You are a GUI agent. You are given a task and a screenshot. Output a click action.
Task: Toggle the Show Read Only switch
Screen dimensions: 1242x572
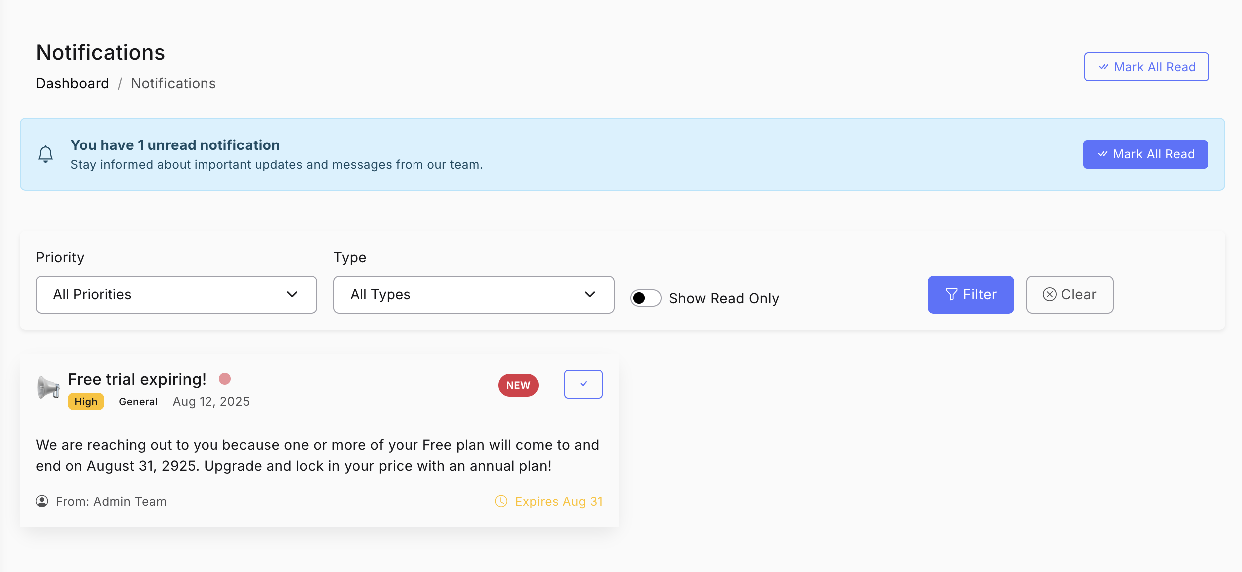click(645, 298)
